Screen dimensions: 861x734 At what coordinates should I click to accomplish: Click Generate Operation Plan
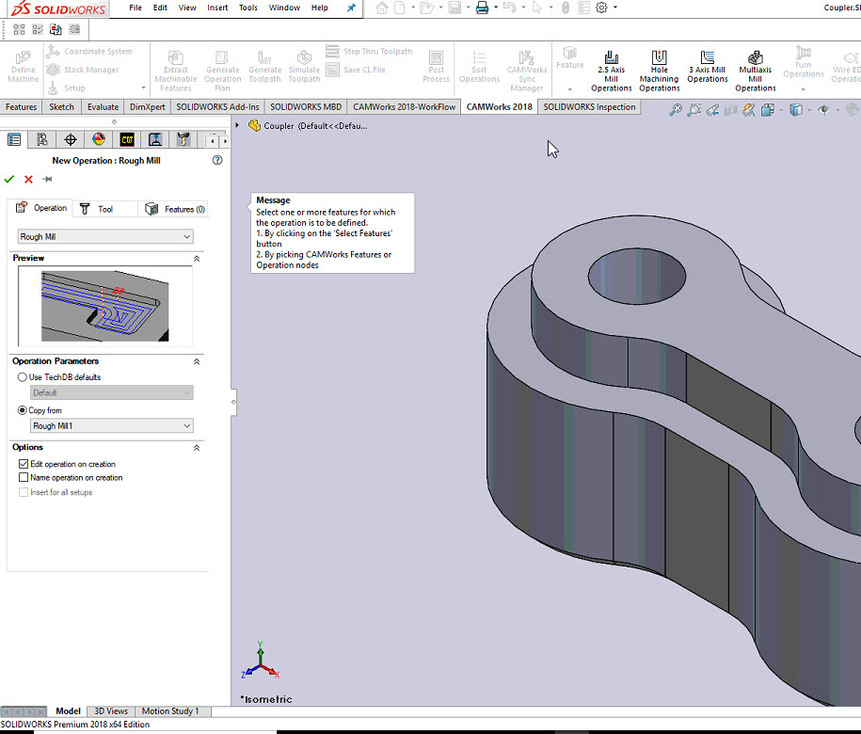[x=222, y=71]
